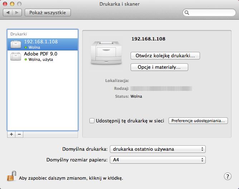Click the back navigation arrow

pyautogui.click(x=8, y=13)
